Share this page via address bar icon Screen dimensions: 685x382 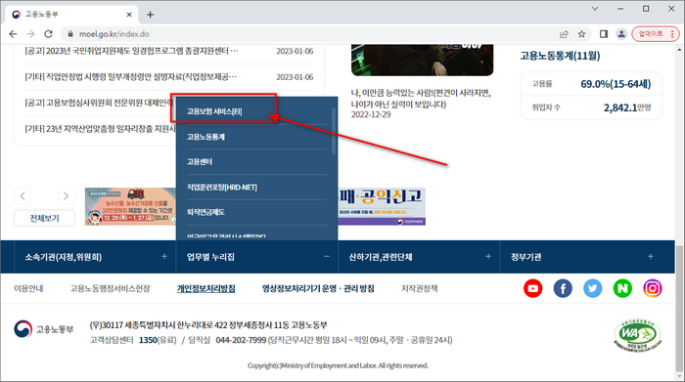click(564, 34)
